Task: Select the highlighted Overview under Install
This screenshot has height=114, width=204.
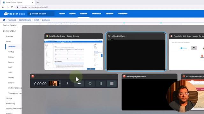Action: (12, 47)
